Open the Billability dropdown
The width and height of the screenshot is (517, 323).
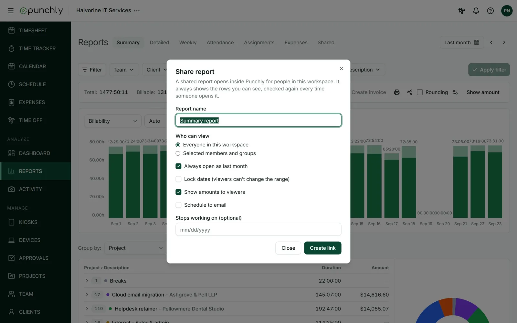(113, 121)
